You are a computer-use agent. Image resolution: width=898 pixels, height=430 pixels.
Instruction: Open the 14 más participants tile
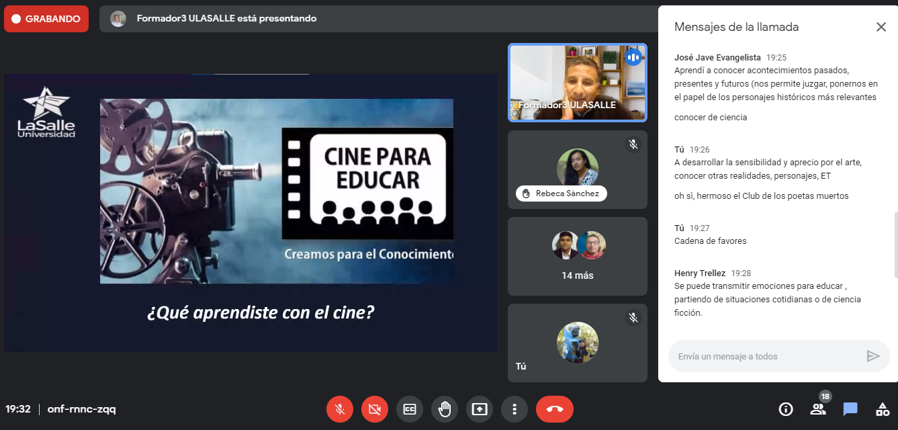click(578, 256)
